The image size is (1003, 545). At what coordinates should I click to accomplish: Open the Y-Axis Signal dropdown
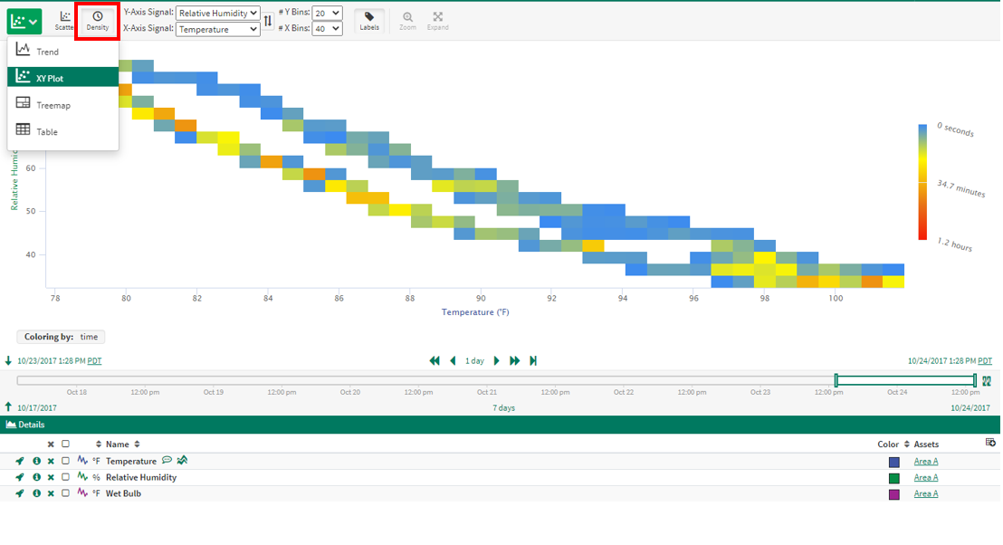tap(217, 14)
